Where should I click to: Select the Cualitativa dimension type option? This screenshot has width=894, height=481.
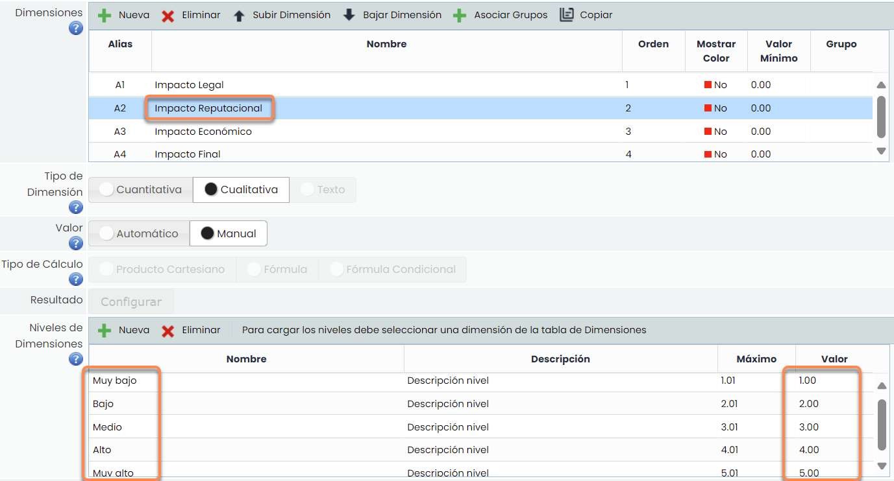coord(241,190)
